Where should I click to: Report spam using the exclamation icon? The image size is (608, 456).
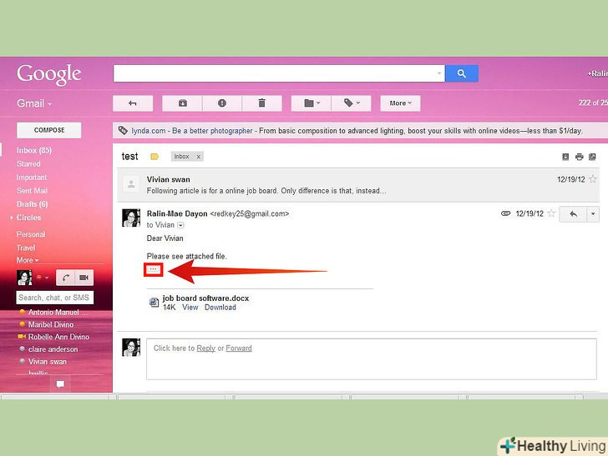click(222, 103)
